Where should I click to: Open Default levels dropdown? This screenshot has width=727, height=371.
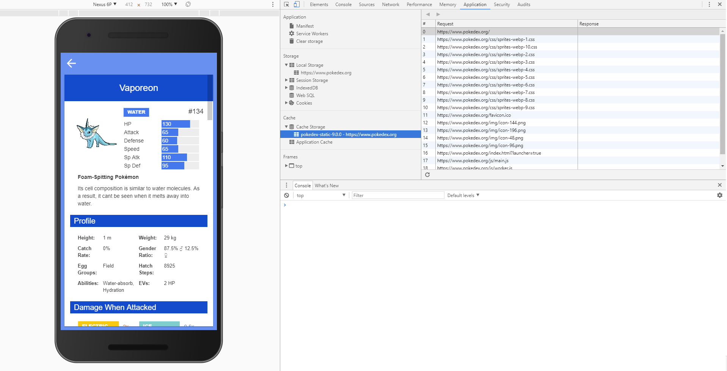click(x=463, y=196)
